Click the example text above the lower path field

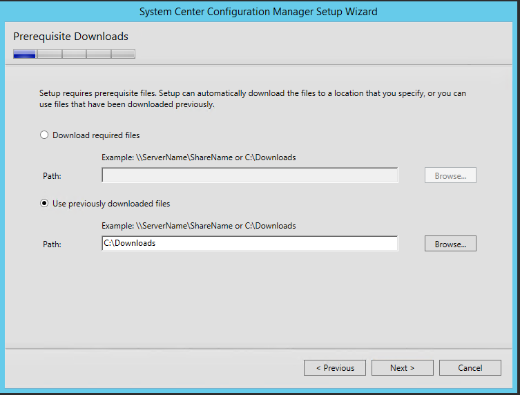[199, 226]
